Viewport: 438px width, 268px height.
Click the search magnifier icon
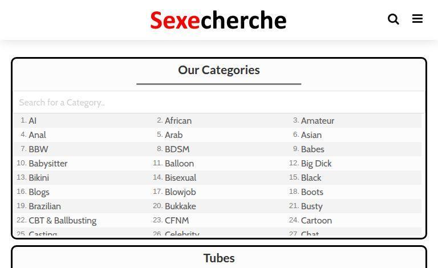point(394,19)
